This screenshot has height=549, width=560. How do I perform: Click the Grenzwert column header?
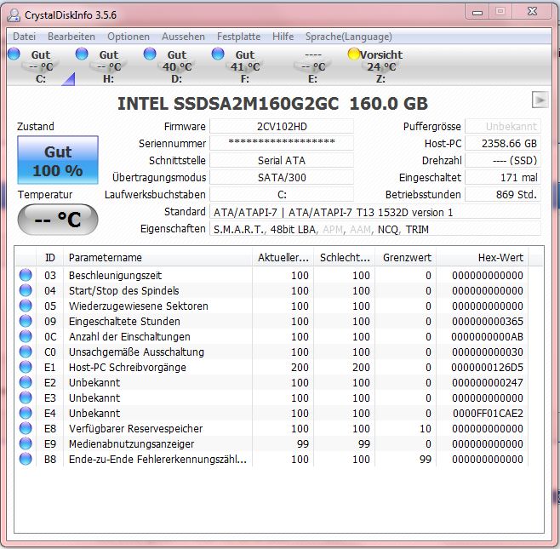pos(406,258)
